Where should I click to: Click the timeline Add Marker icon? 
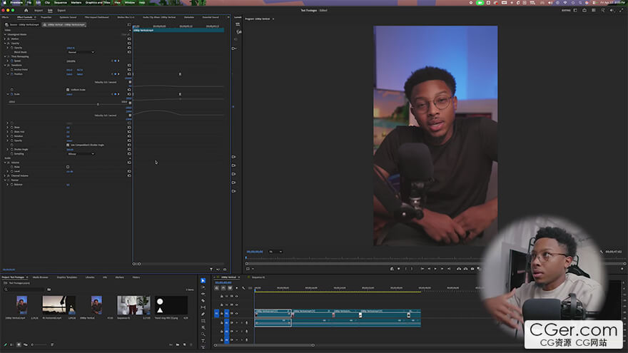(x=237, y=288)
